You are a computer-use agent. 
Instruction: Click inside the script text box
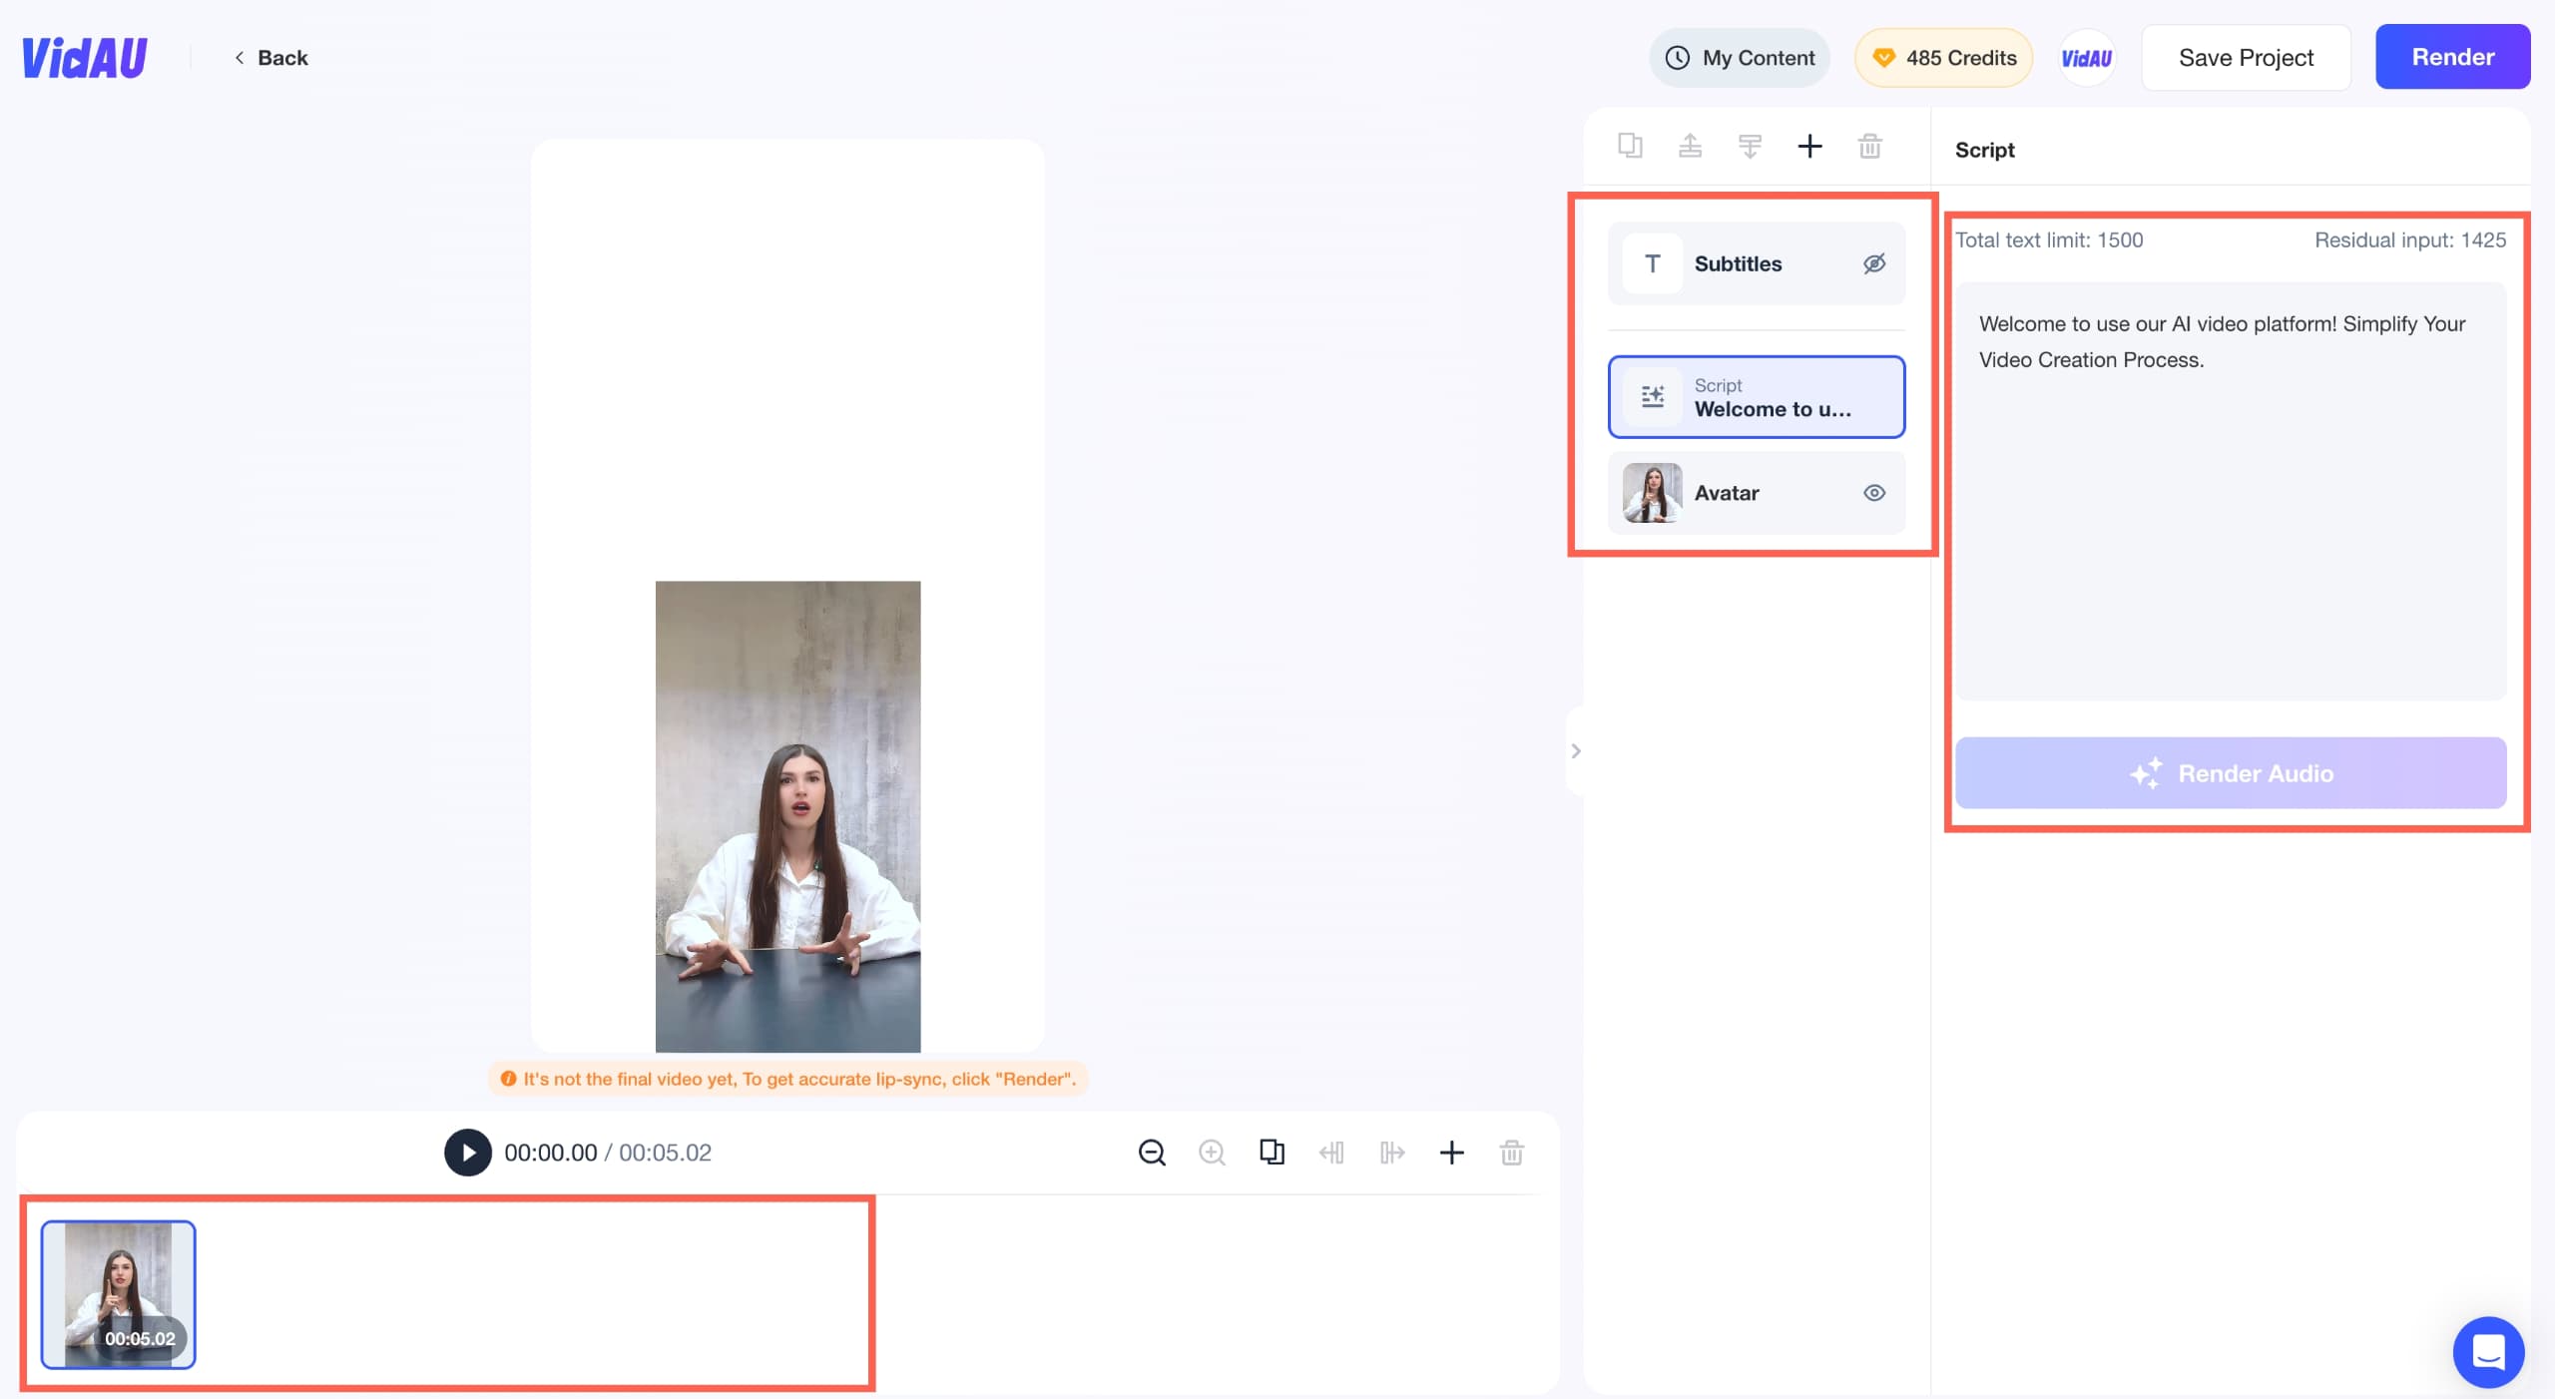click(2231, 491)
